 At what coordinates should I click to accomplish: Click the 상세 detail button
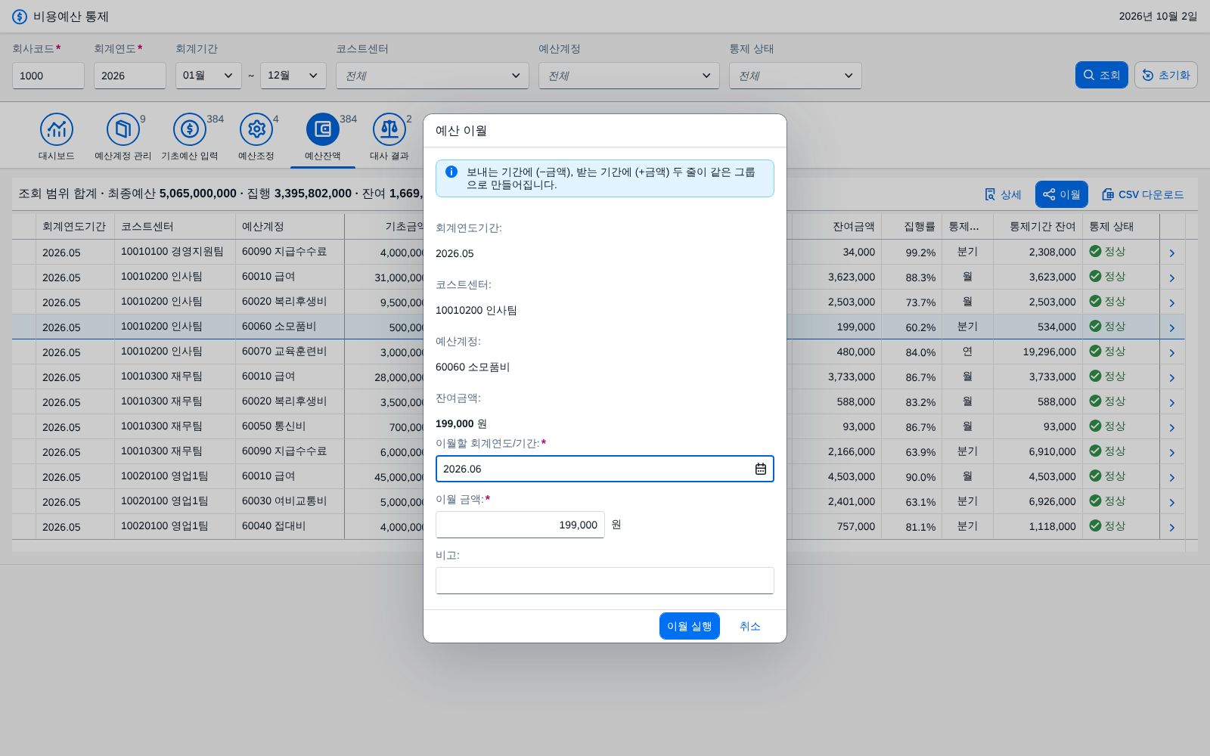click(1003, 194)
